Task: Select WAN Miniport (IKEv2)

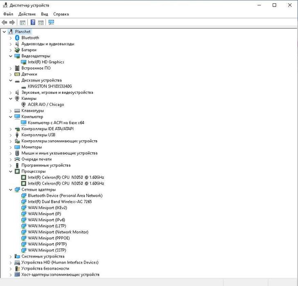Action: tap(47, 208)
